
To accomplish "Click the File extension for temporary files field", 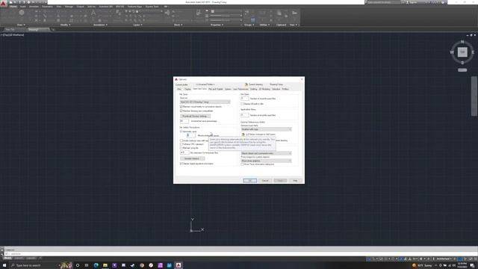I will (184, 152).
